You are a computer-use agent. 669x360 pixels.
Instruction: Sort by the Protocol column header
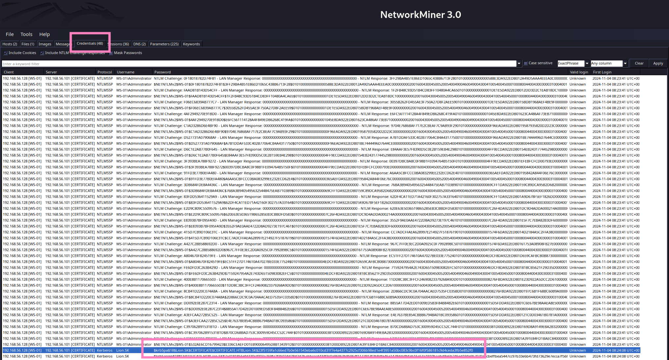click(105, 72)
